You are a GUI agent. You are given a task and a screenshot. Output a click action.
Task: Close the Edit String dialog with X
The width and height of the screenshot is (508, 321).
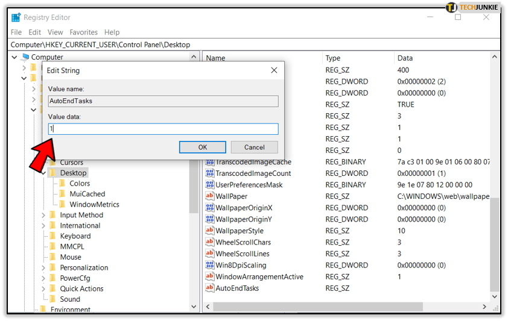274,70
